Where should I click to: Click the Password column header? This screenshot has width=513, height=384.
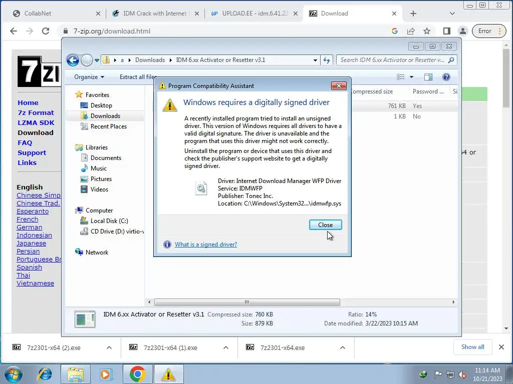428,91
